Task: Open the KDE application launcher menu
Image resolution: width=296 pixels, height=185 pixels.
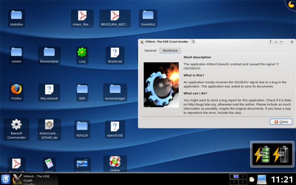Action: click(6, 179)
